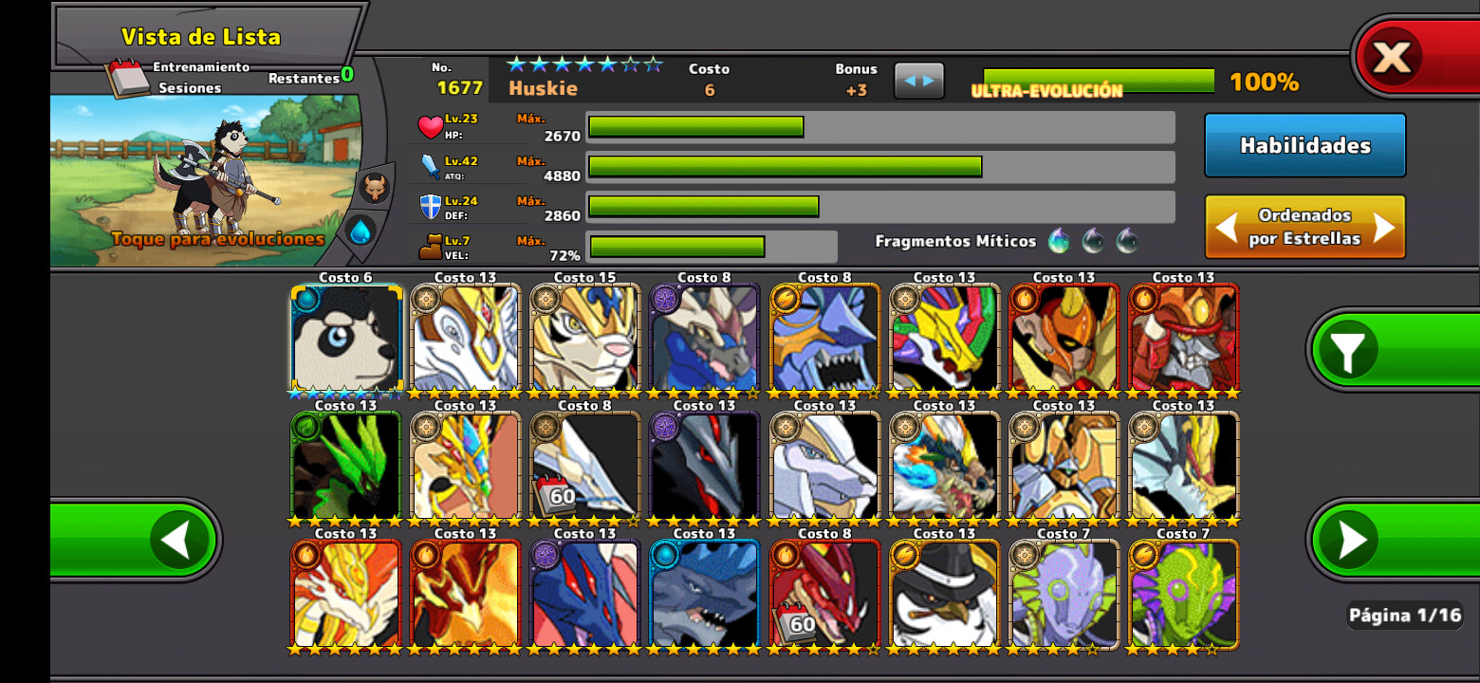Tap the wolf type icon beside Huskie
1480x683 pixels.
coord(376,188)
